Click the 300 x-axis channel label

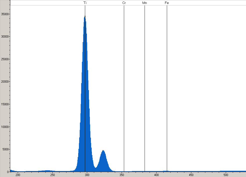[x=87, y=175]
